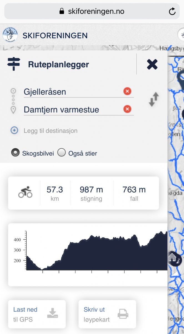Click the Skiforeningen logo emblem
The width and height of the screenshot is (184, 334).
coord(10,35)
